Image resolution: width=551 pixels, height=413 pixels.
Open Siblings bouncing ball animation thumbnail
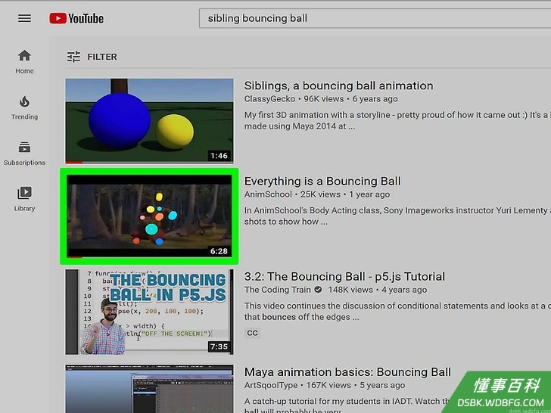[x=149, y=121]
